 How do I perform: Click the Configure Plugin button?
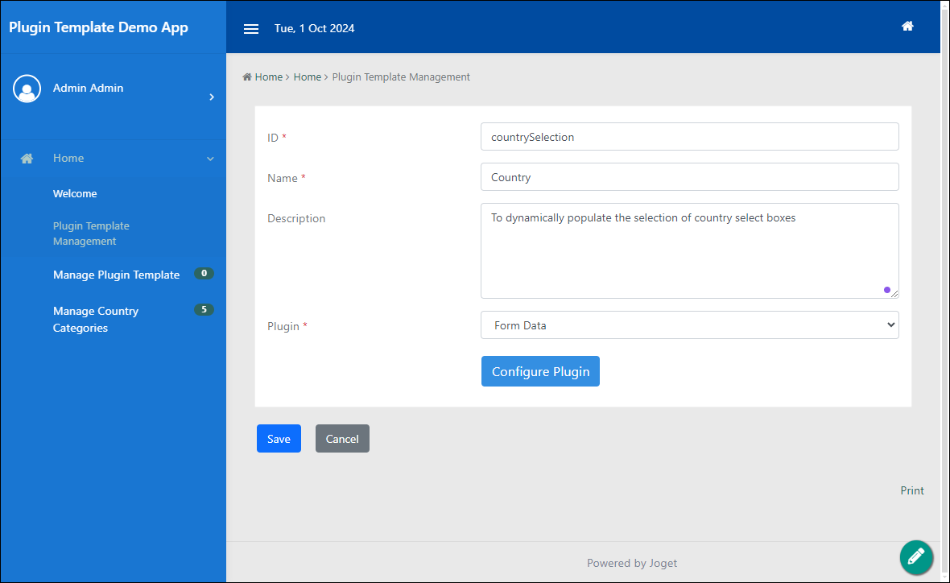(540, 371)
